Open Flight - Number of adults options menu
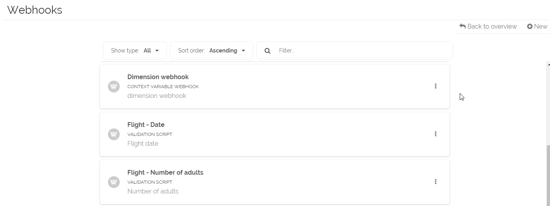This screenshot has height=206, width=550. click(435, 182)
